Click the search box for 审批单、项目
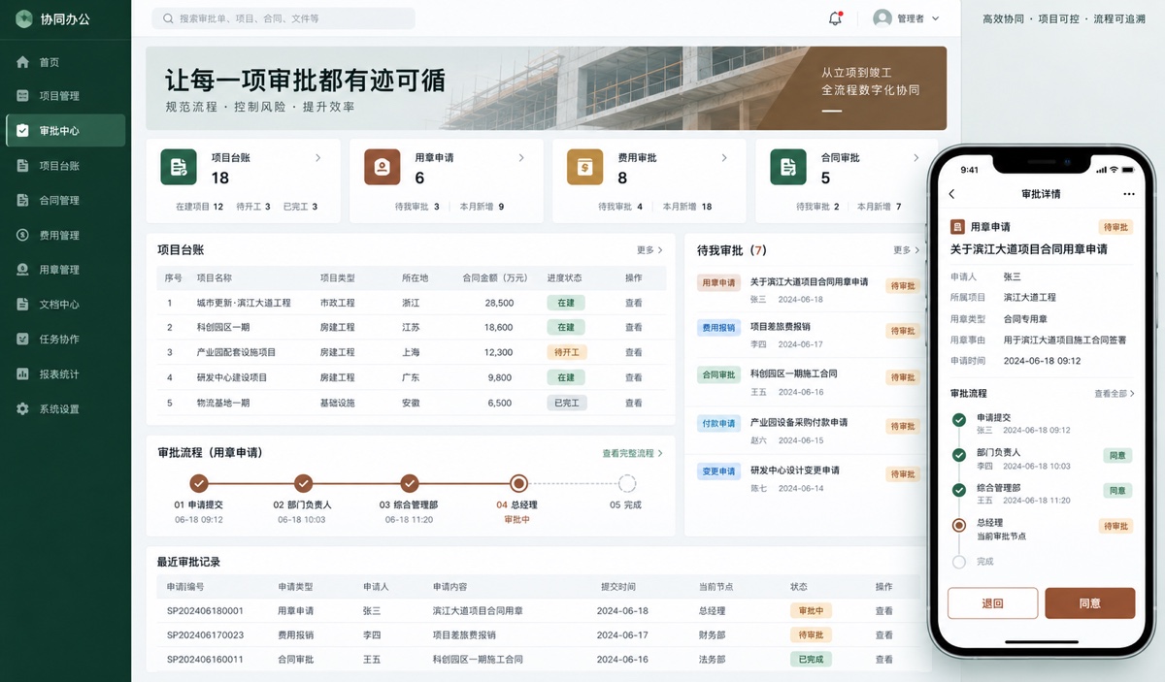 click(283, 18)
